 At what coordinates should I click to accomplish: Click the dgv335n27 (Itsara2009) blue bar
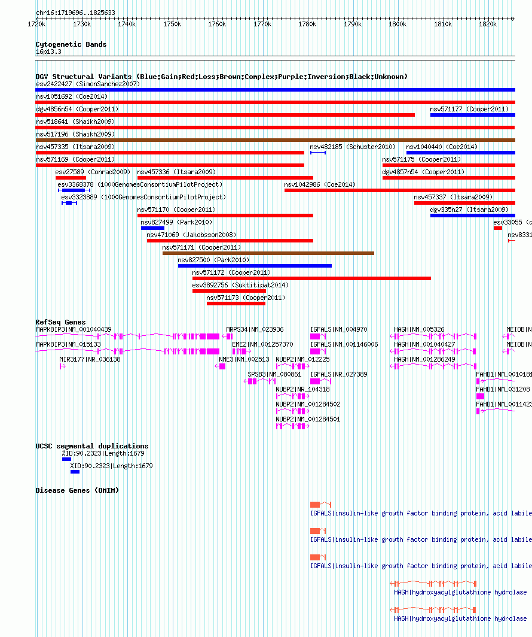point(473,216)
